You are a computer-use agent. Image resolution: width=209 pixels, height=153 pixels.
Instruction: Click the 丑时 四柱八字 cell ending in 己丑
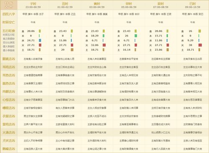click(x=65, y=14)
